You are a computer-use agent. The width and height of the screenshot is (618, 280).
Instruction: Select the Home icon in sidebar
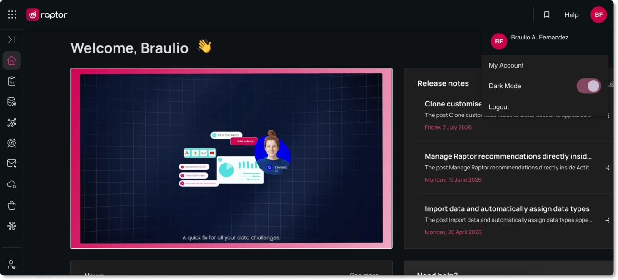12,60
